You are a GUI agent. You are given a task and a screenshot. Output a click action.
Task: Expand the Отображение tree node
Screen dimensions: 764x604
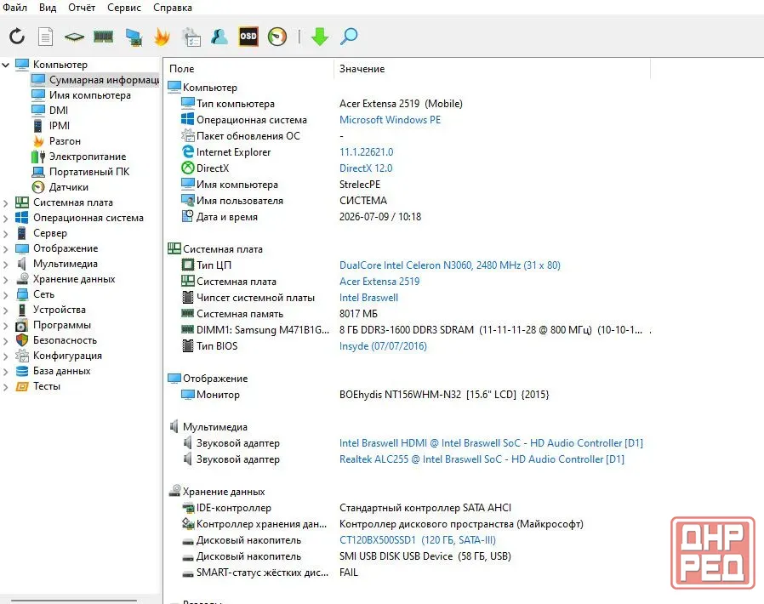tap(6, 249)
